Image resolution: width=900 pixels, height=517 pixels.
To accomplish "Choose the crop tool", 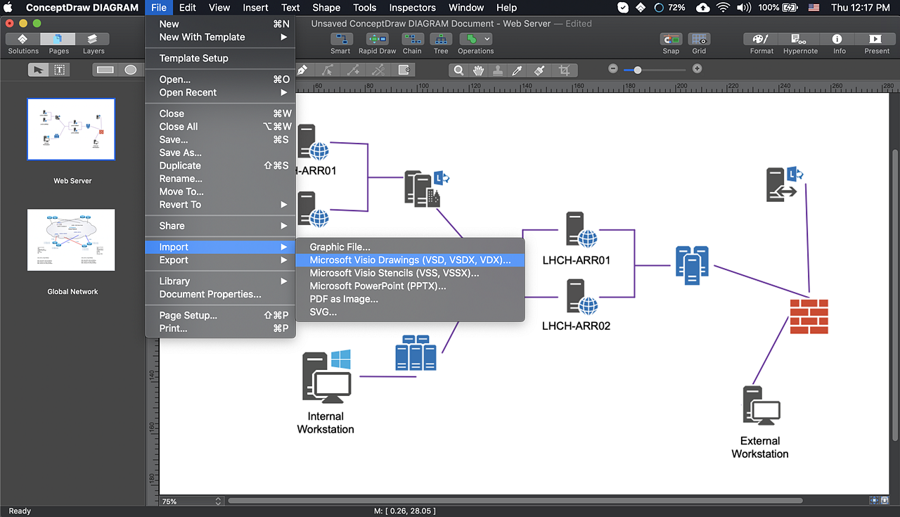I will click(x=564, y=70).
